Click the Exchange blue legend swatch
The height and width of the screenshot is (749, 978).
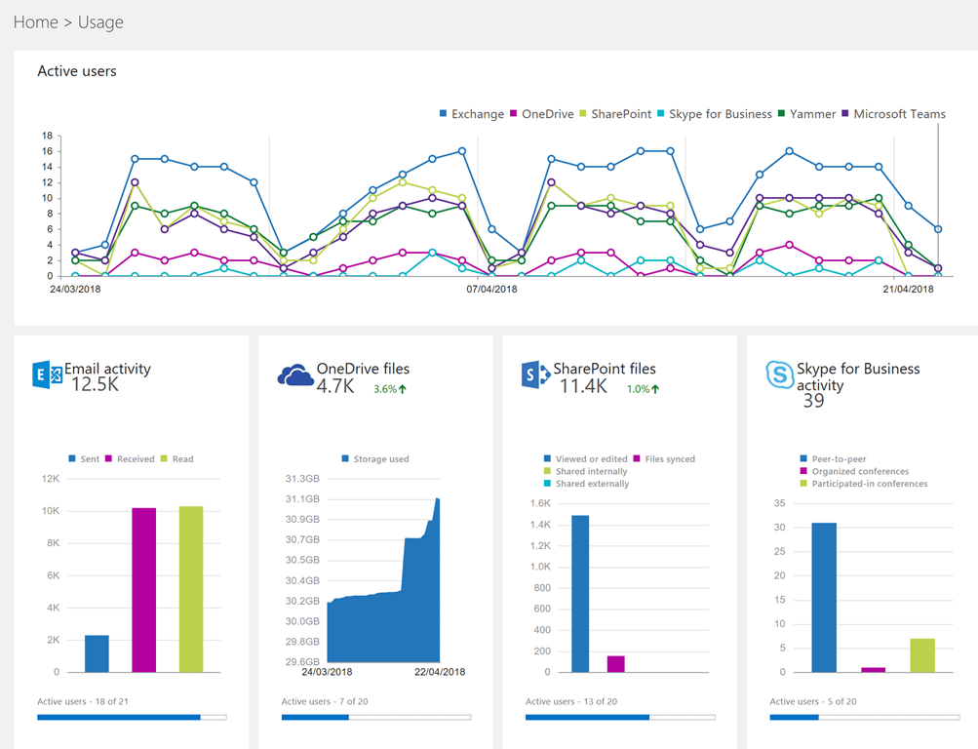443,113
